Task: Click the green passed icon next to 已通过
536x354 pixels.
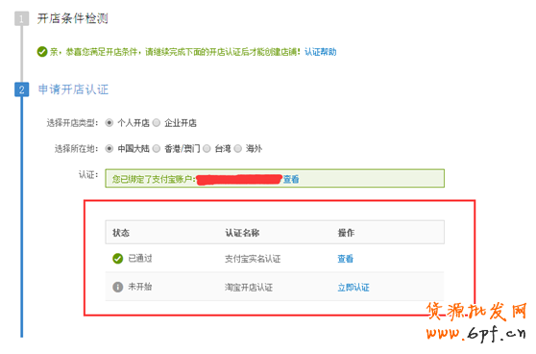Action: (117, 259)
